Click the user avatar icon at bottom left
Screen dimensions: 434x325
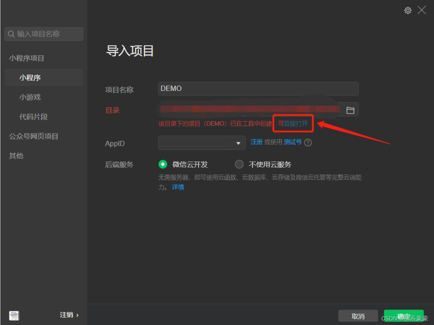click(x=14, y=315)
